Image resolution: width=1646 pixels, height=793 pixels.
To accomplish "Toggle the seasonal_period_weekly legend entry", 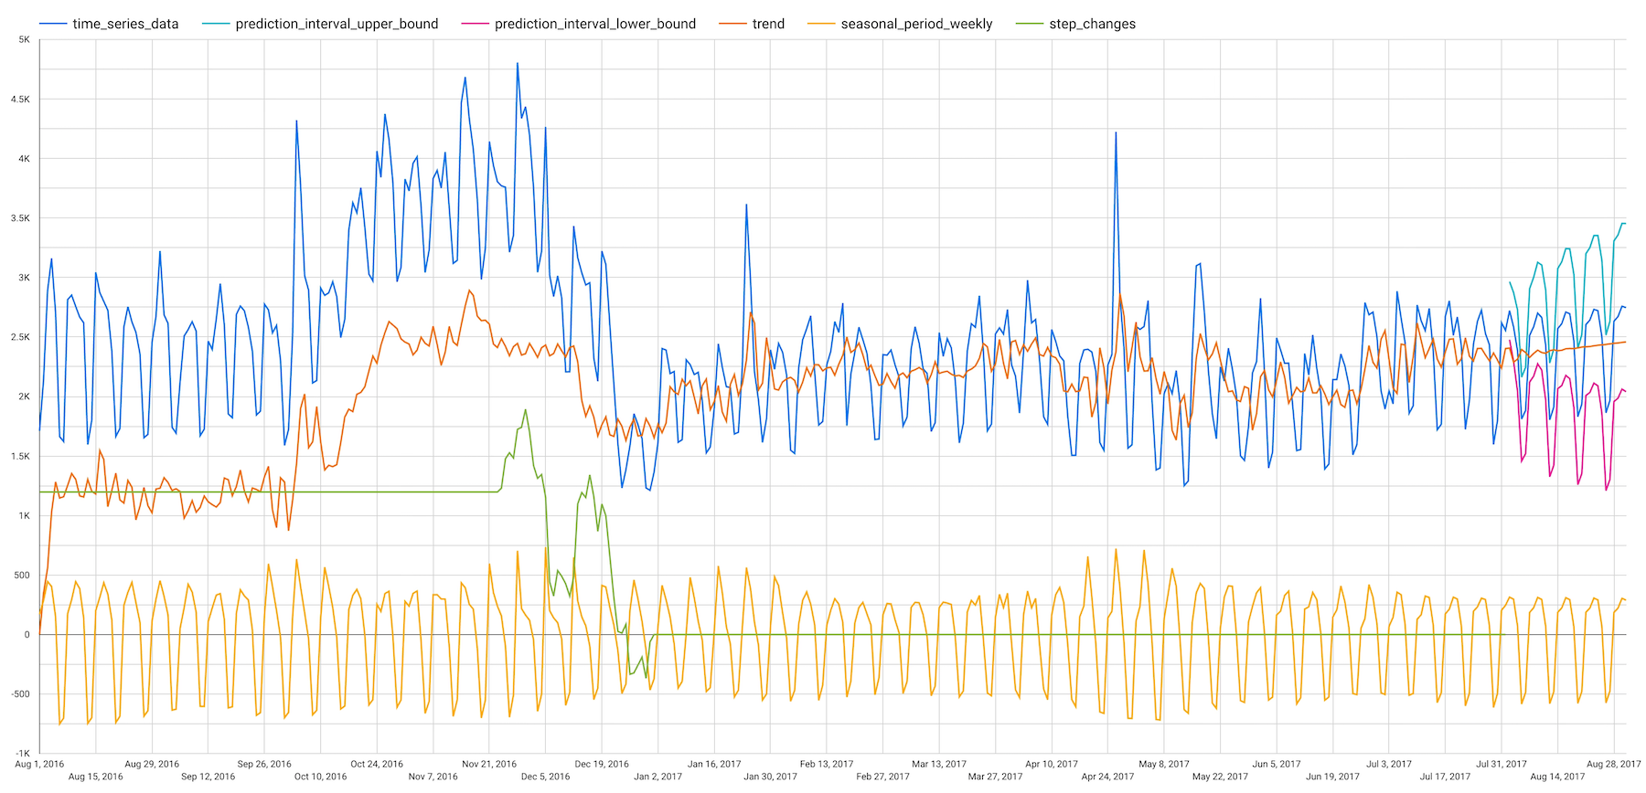I will 900,24.
